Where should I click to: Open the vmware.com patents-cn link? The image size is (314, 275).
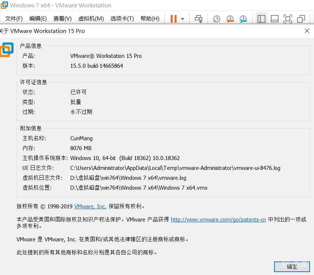(x=218, y=220)
